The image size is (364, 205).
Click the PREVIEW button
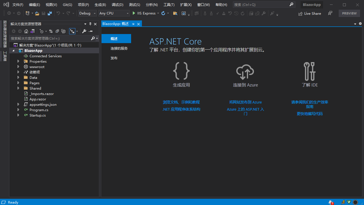[349, 13]
